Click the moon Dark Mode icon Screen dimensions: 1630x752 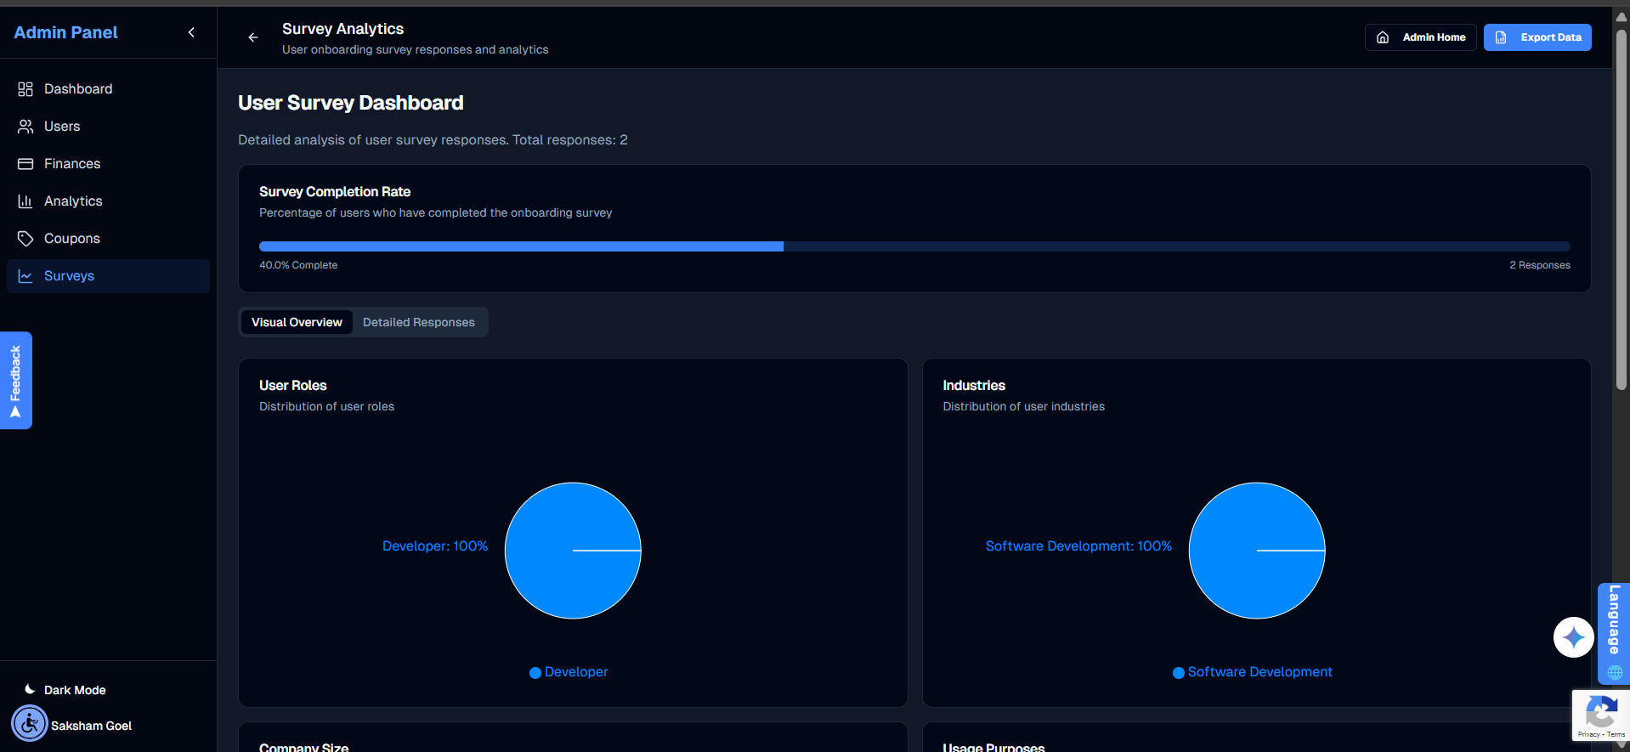pyautogui.click(x=30, y=689)
